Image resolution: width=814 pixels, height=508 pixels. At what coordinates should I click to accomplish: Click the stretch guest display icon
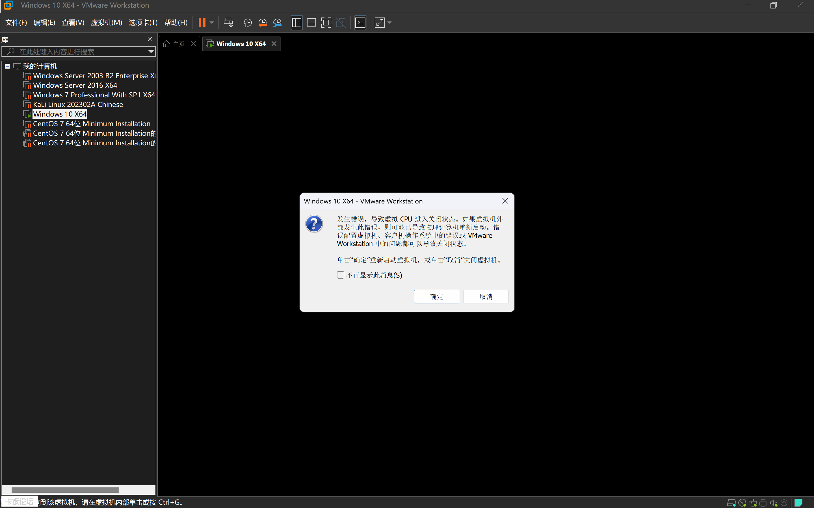(x=380, y=23)
